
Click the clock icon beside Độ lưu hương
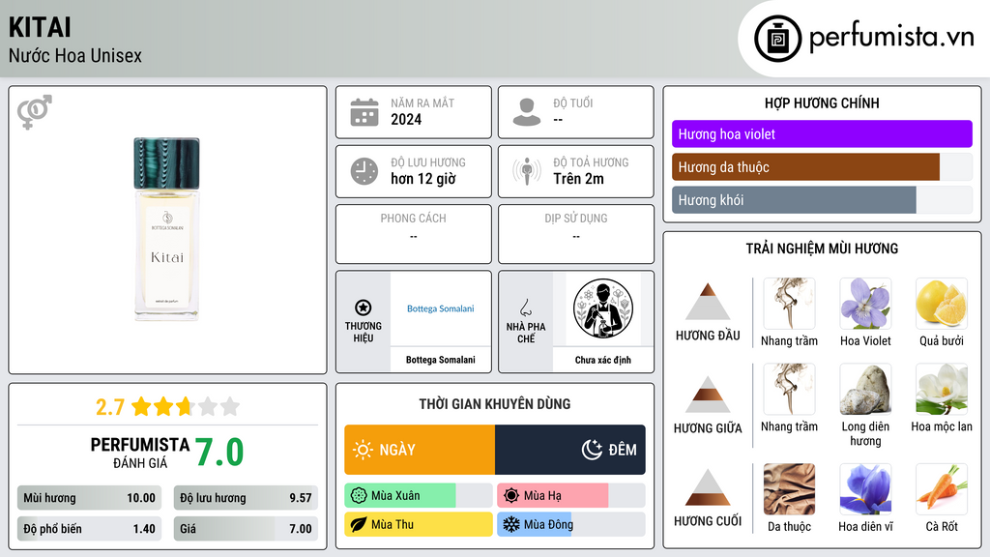point(364,171)
